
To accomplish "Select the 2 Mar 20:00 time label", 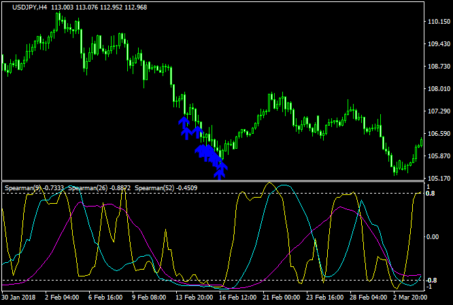I will point(411,298).
